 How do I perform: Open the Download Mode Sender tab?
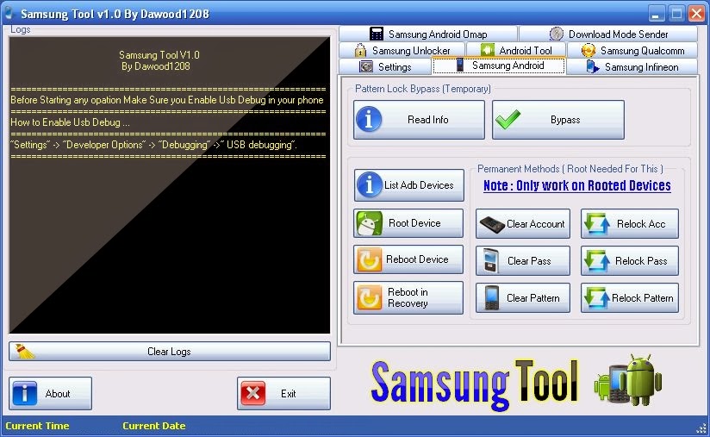(608, 34)
